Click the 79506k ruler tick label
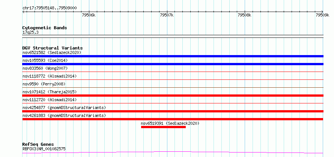 pos(89,15)
